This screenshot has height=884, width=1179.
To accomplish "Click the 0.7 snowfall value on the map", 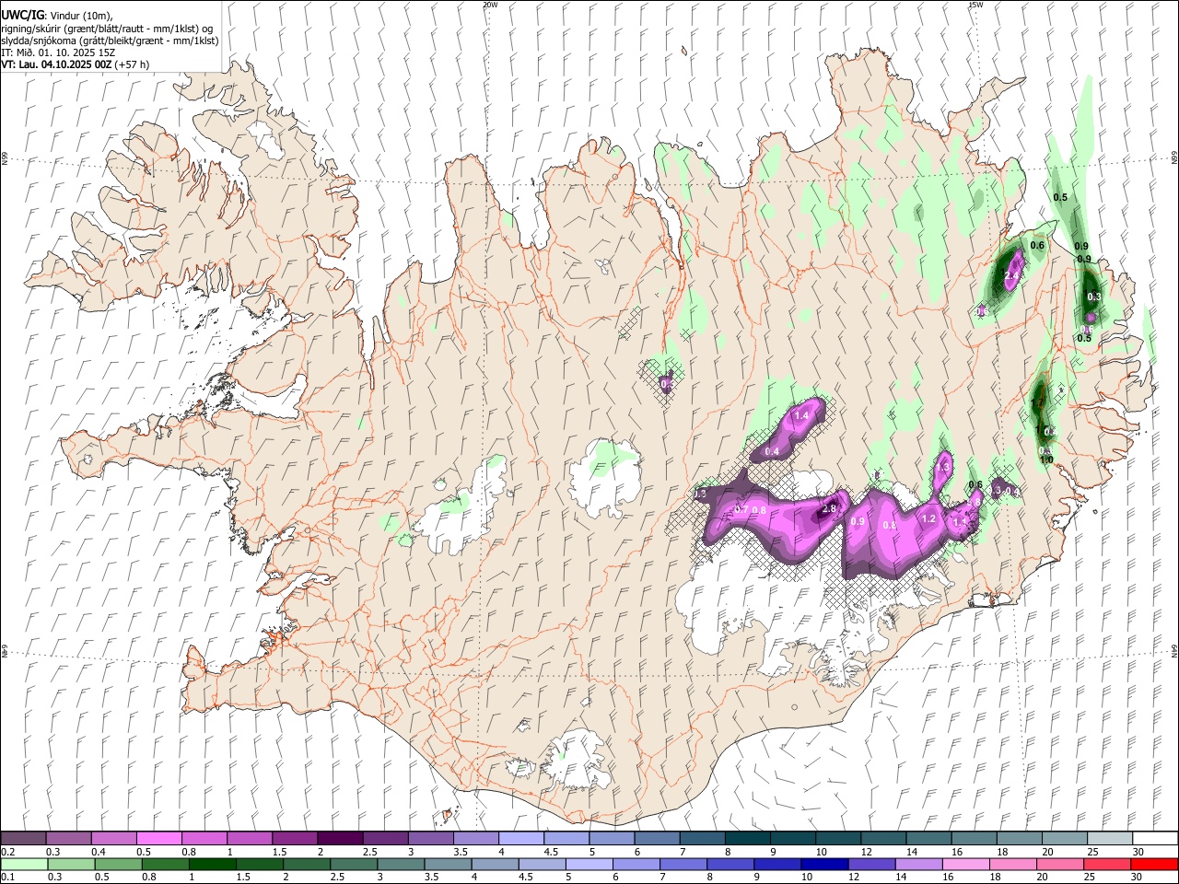I will pos(741,510).
